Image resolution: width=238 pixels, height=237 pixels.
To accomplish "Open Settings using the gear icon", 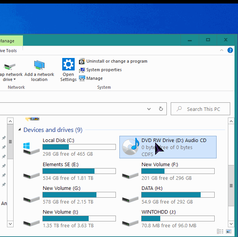I will [68, 65].
